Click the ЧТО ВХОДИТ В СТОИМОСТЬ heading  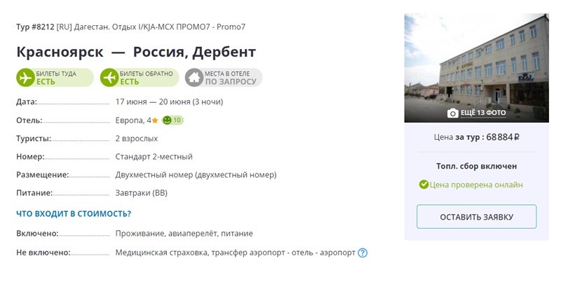[74, 213]
